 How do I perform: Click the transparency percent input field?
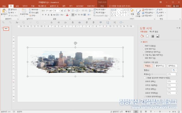171,74
